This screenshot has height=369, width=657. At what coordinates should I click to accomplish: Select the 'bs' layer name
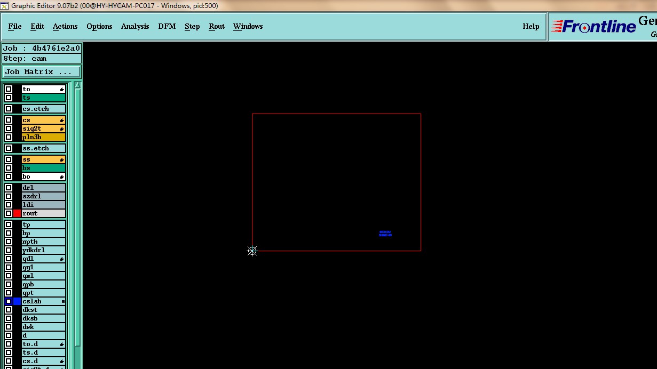[x=44, y=168]
